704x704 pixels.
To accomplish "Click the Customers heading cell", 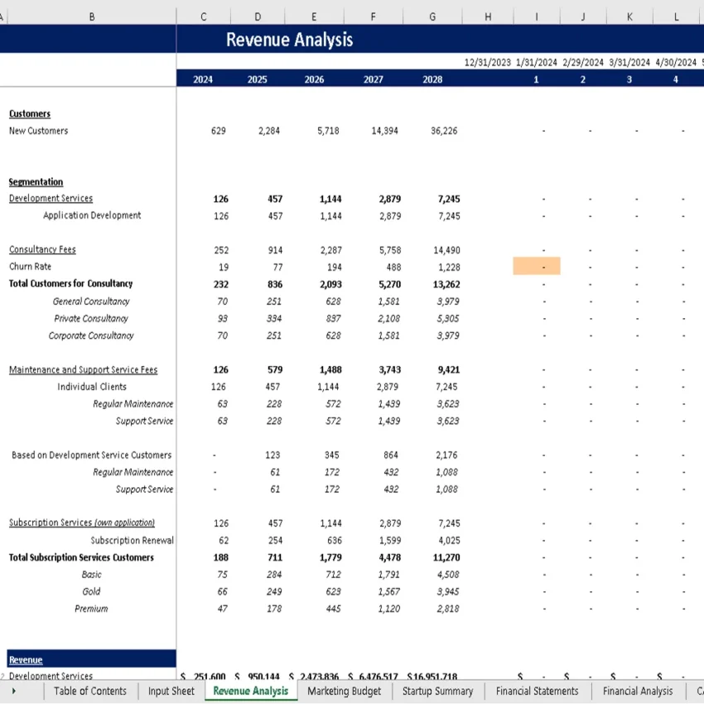I will coord(30,113).
